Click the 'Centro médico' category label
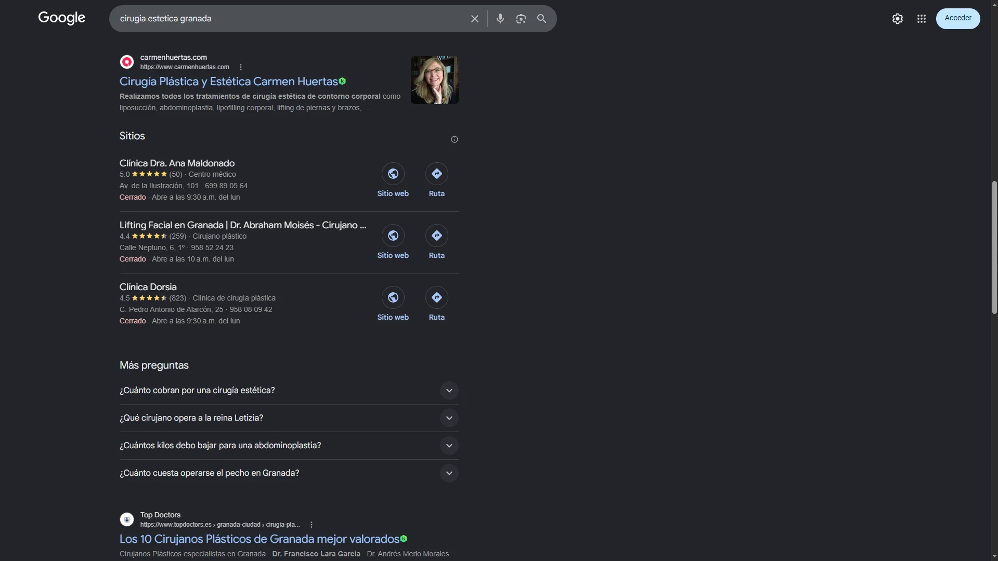This screenshot has width=998, height=561. 212,174
